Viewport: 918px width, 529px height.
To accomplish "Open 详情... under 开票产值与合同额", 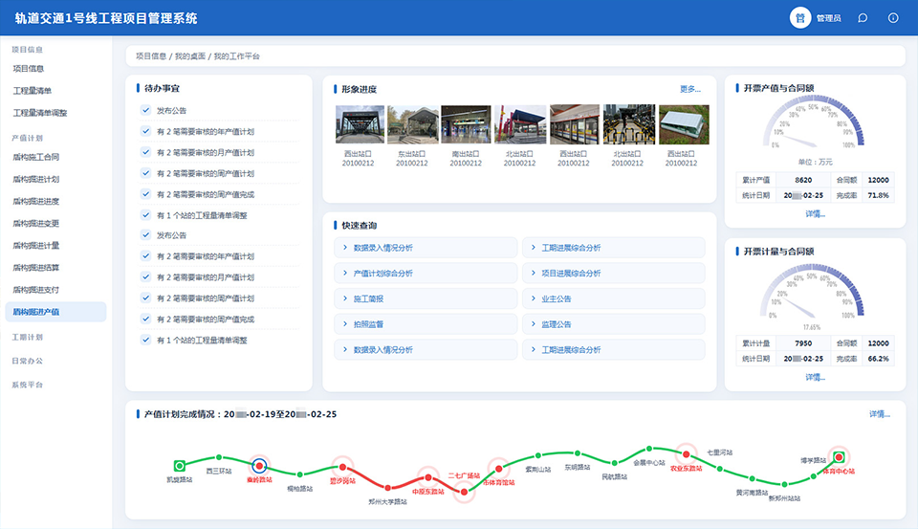I will pos(815,214).
